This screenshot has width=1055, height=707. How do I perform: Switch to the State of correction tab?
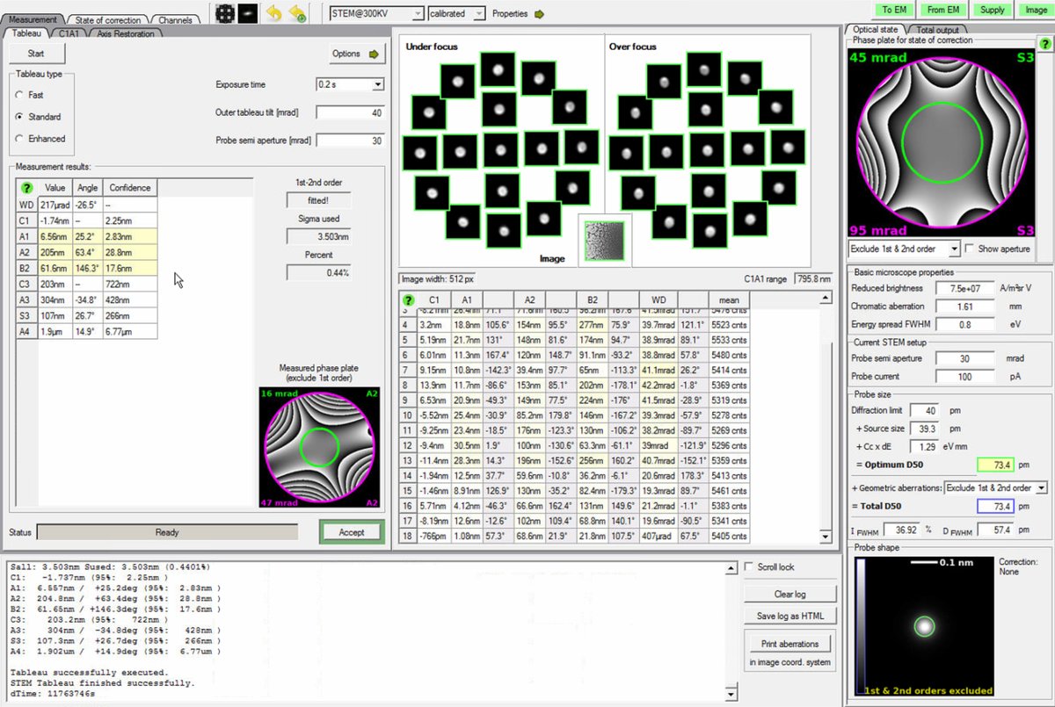pyautogui.click(x=106, y=19)
